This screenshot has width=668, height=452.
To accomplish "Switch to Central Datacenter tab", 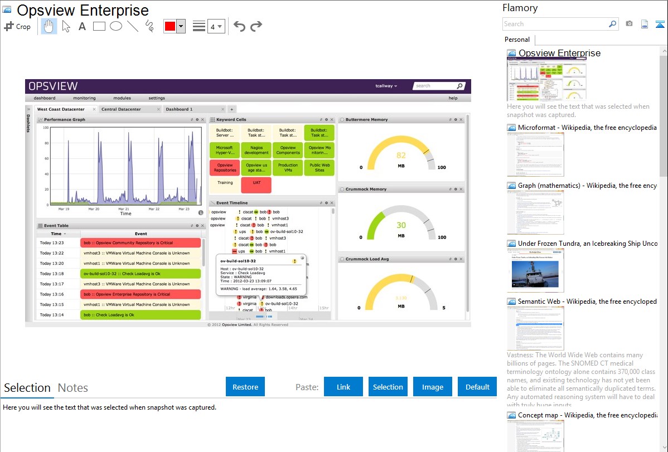I will tap(121, 109).
